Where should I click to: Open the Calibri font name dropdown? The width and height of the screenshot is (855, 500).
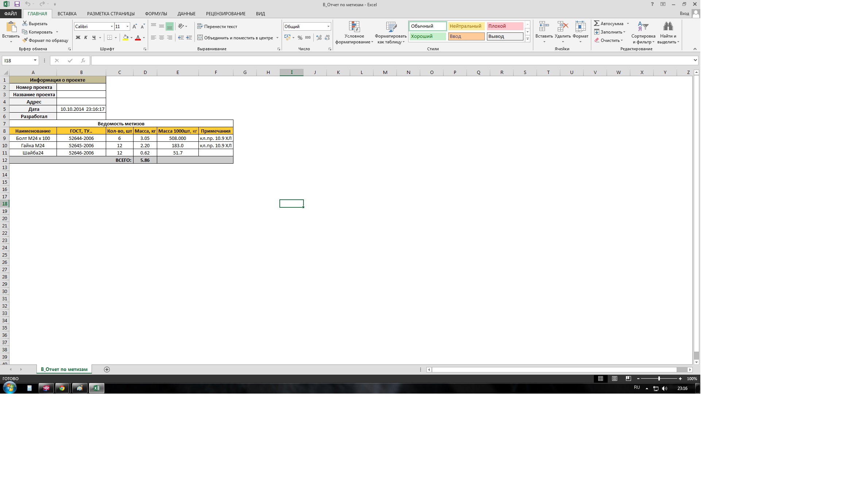112,27
